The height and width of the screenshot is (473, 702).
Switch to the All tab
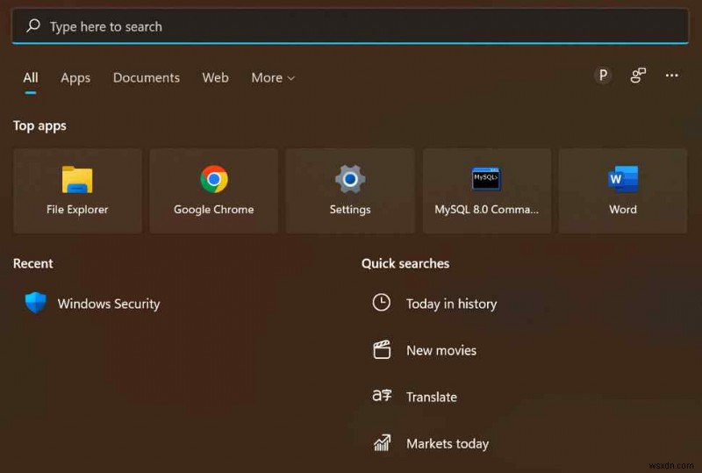(x=31, y=78)
